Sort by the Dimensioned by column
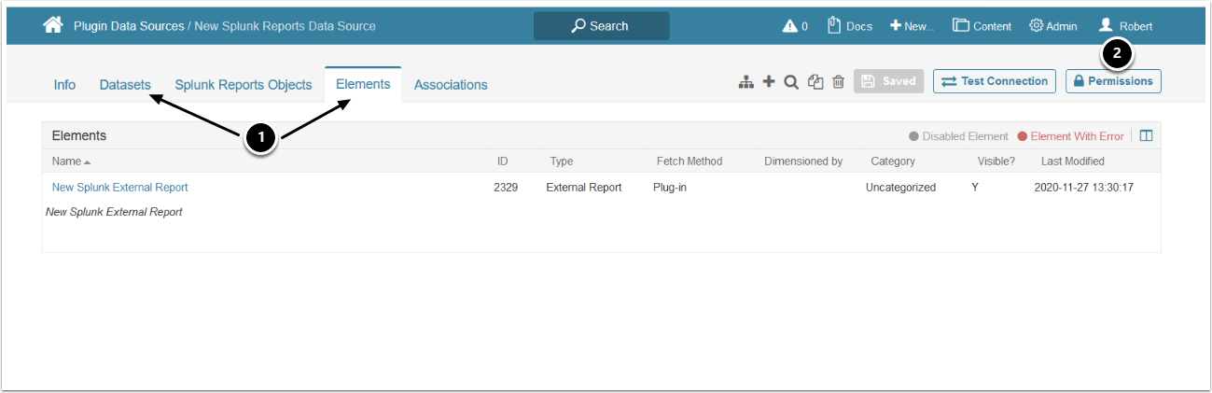Screen dimensions: 1212x393 pos(803,161)
